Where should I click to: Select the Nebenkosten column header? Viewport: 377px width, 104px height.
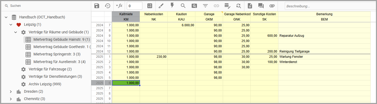[x=154, y=14]
